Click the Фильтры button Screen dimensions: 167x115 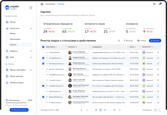(128, 41)
